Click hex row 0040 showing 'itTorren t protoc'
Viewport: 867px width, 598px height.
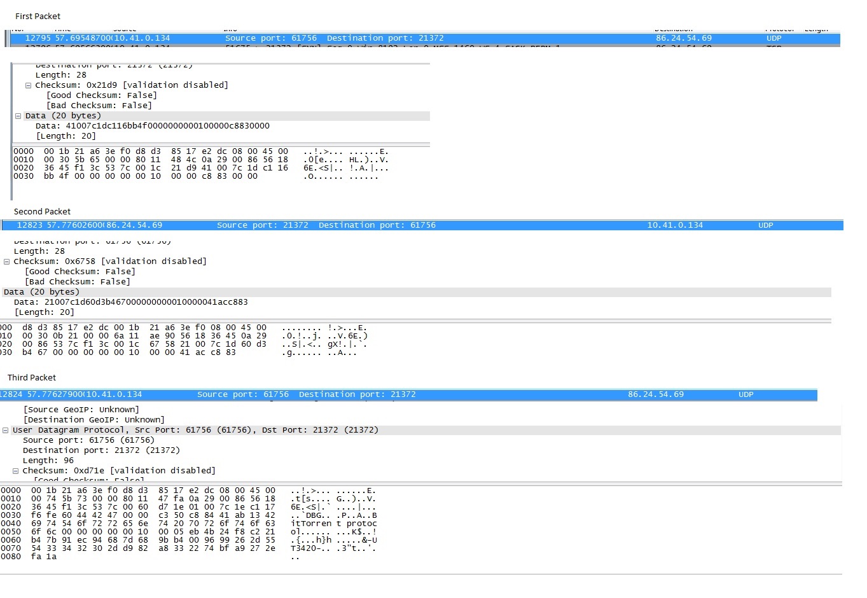(x=188, y=524)
